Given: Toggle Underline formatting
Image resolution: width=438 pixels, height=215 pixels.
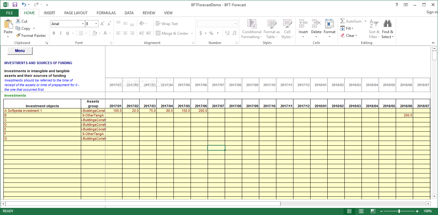Looking at the screenshot, I should pos(67,33).
